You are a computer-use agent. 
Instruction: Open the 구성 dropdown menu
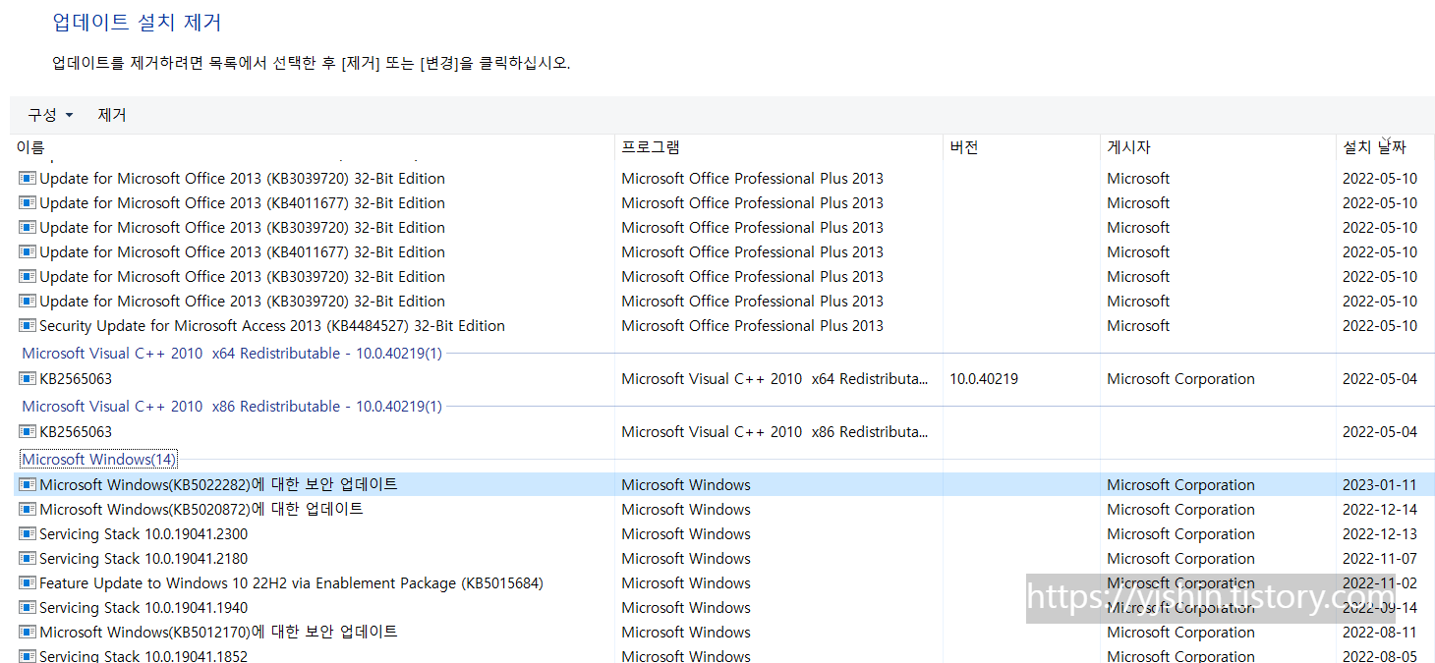coord(50,115)
